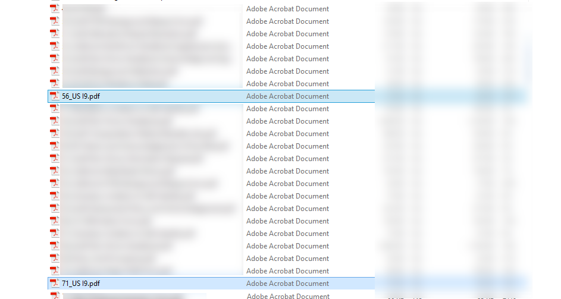Click the Adobe Acrobat Document type of 71_US I9.pdf
The height and width of the screenshot is (299, 561).
click(288, 284)
